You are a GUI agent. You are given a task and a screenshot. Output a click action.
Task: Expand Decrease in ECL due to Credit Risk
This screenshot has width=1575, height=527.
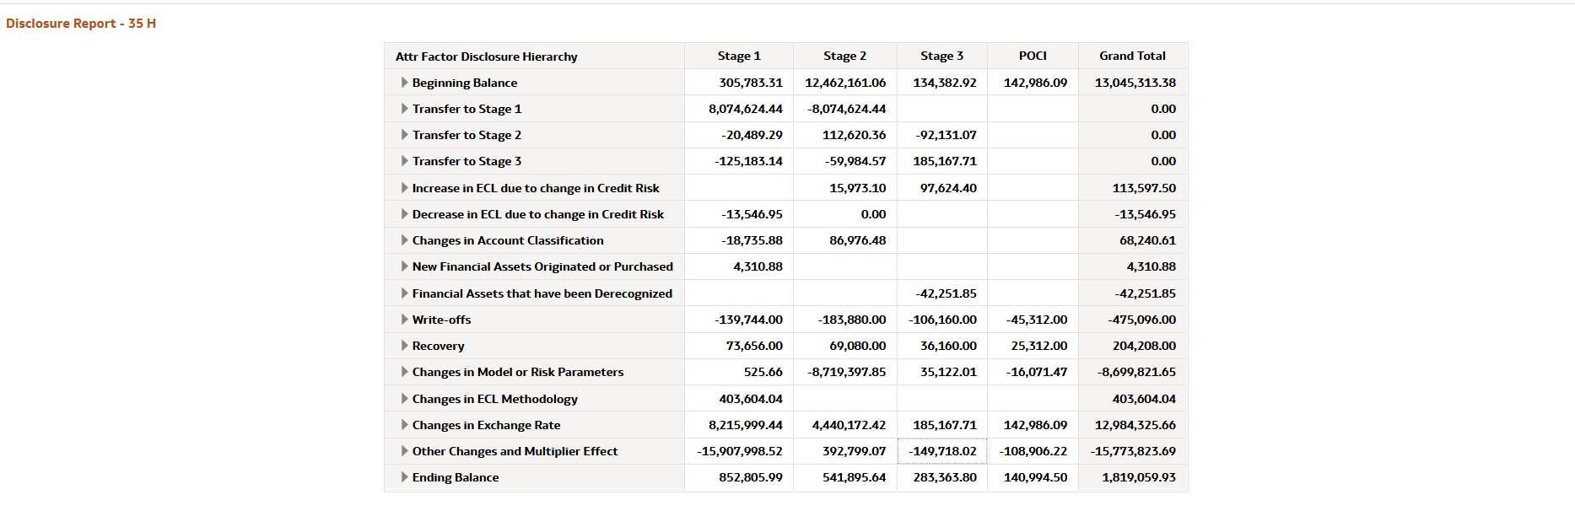pyautogui.click(x=405, y=214)
